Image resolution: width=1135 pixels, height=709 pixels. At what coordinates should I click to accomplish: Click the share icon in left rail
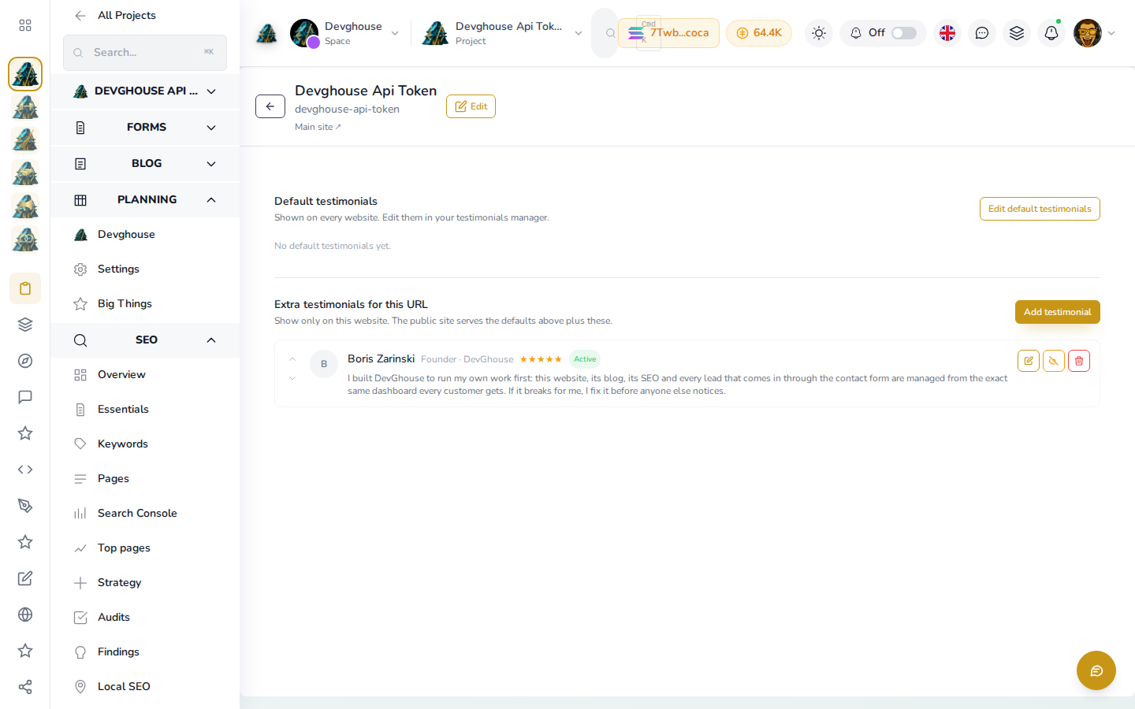click(25, 687)
